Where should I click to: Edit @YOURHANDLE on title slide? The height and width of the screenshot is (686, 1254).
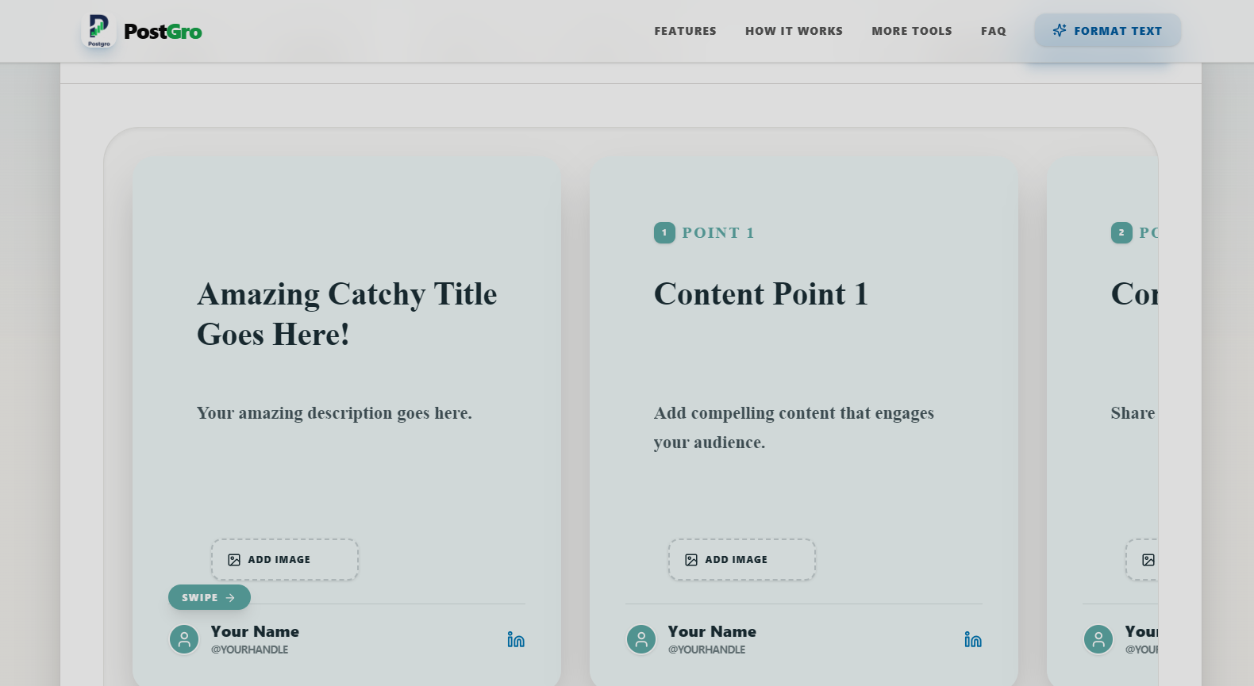pos(249,650)
